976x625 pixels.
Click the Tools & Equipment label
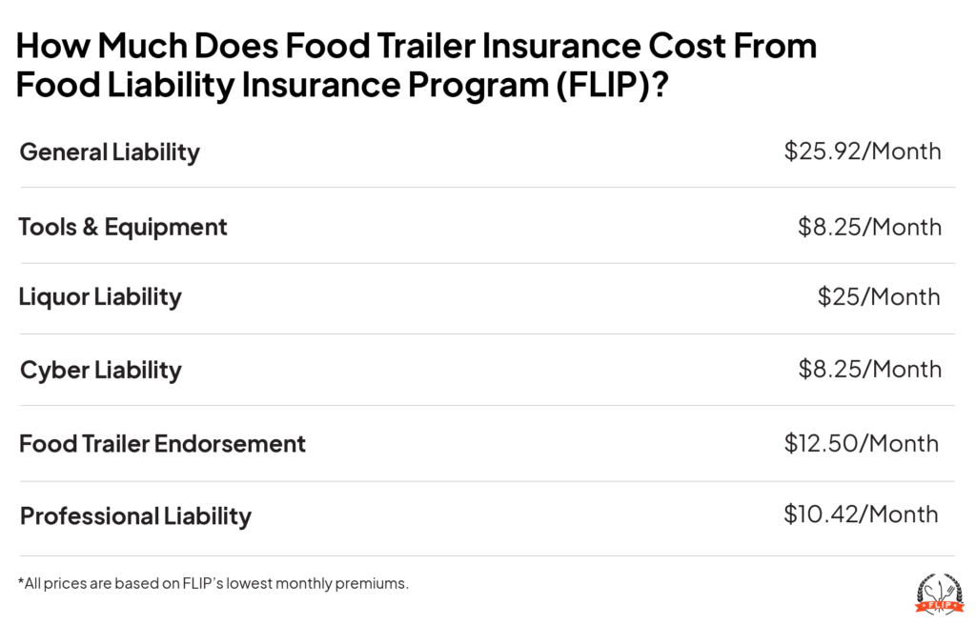click(x=123, y=227)
